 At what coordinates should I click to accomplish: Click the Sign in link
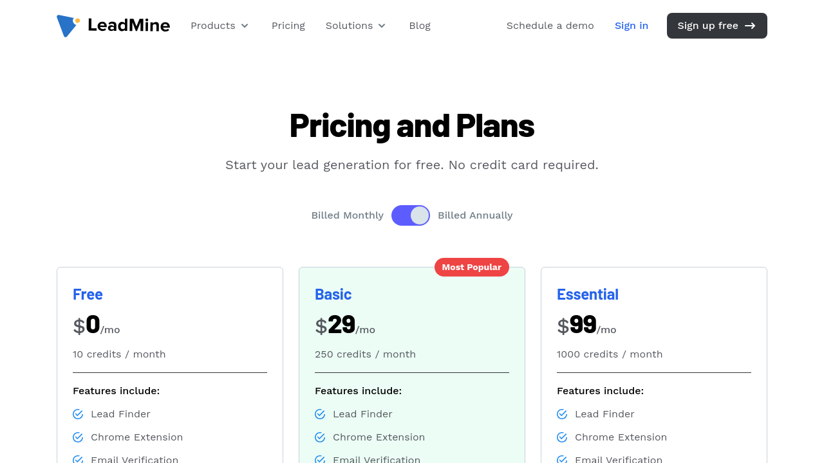point(632,26)
